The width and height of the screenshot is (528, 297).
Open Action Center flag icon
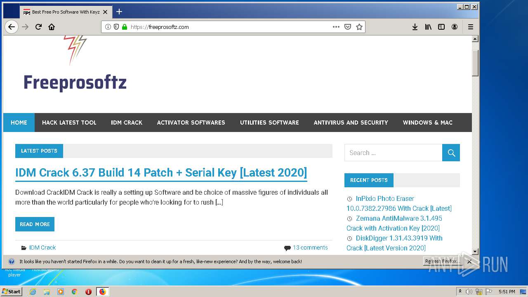click(489, 292)
